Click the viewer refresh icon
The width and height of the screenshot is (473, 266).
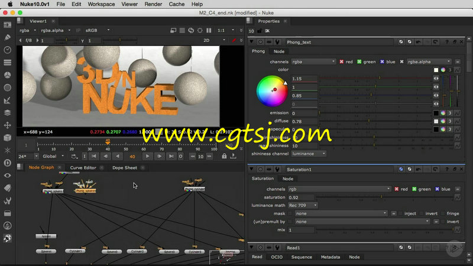(191, 31)
